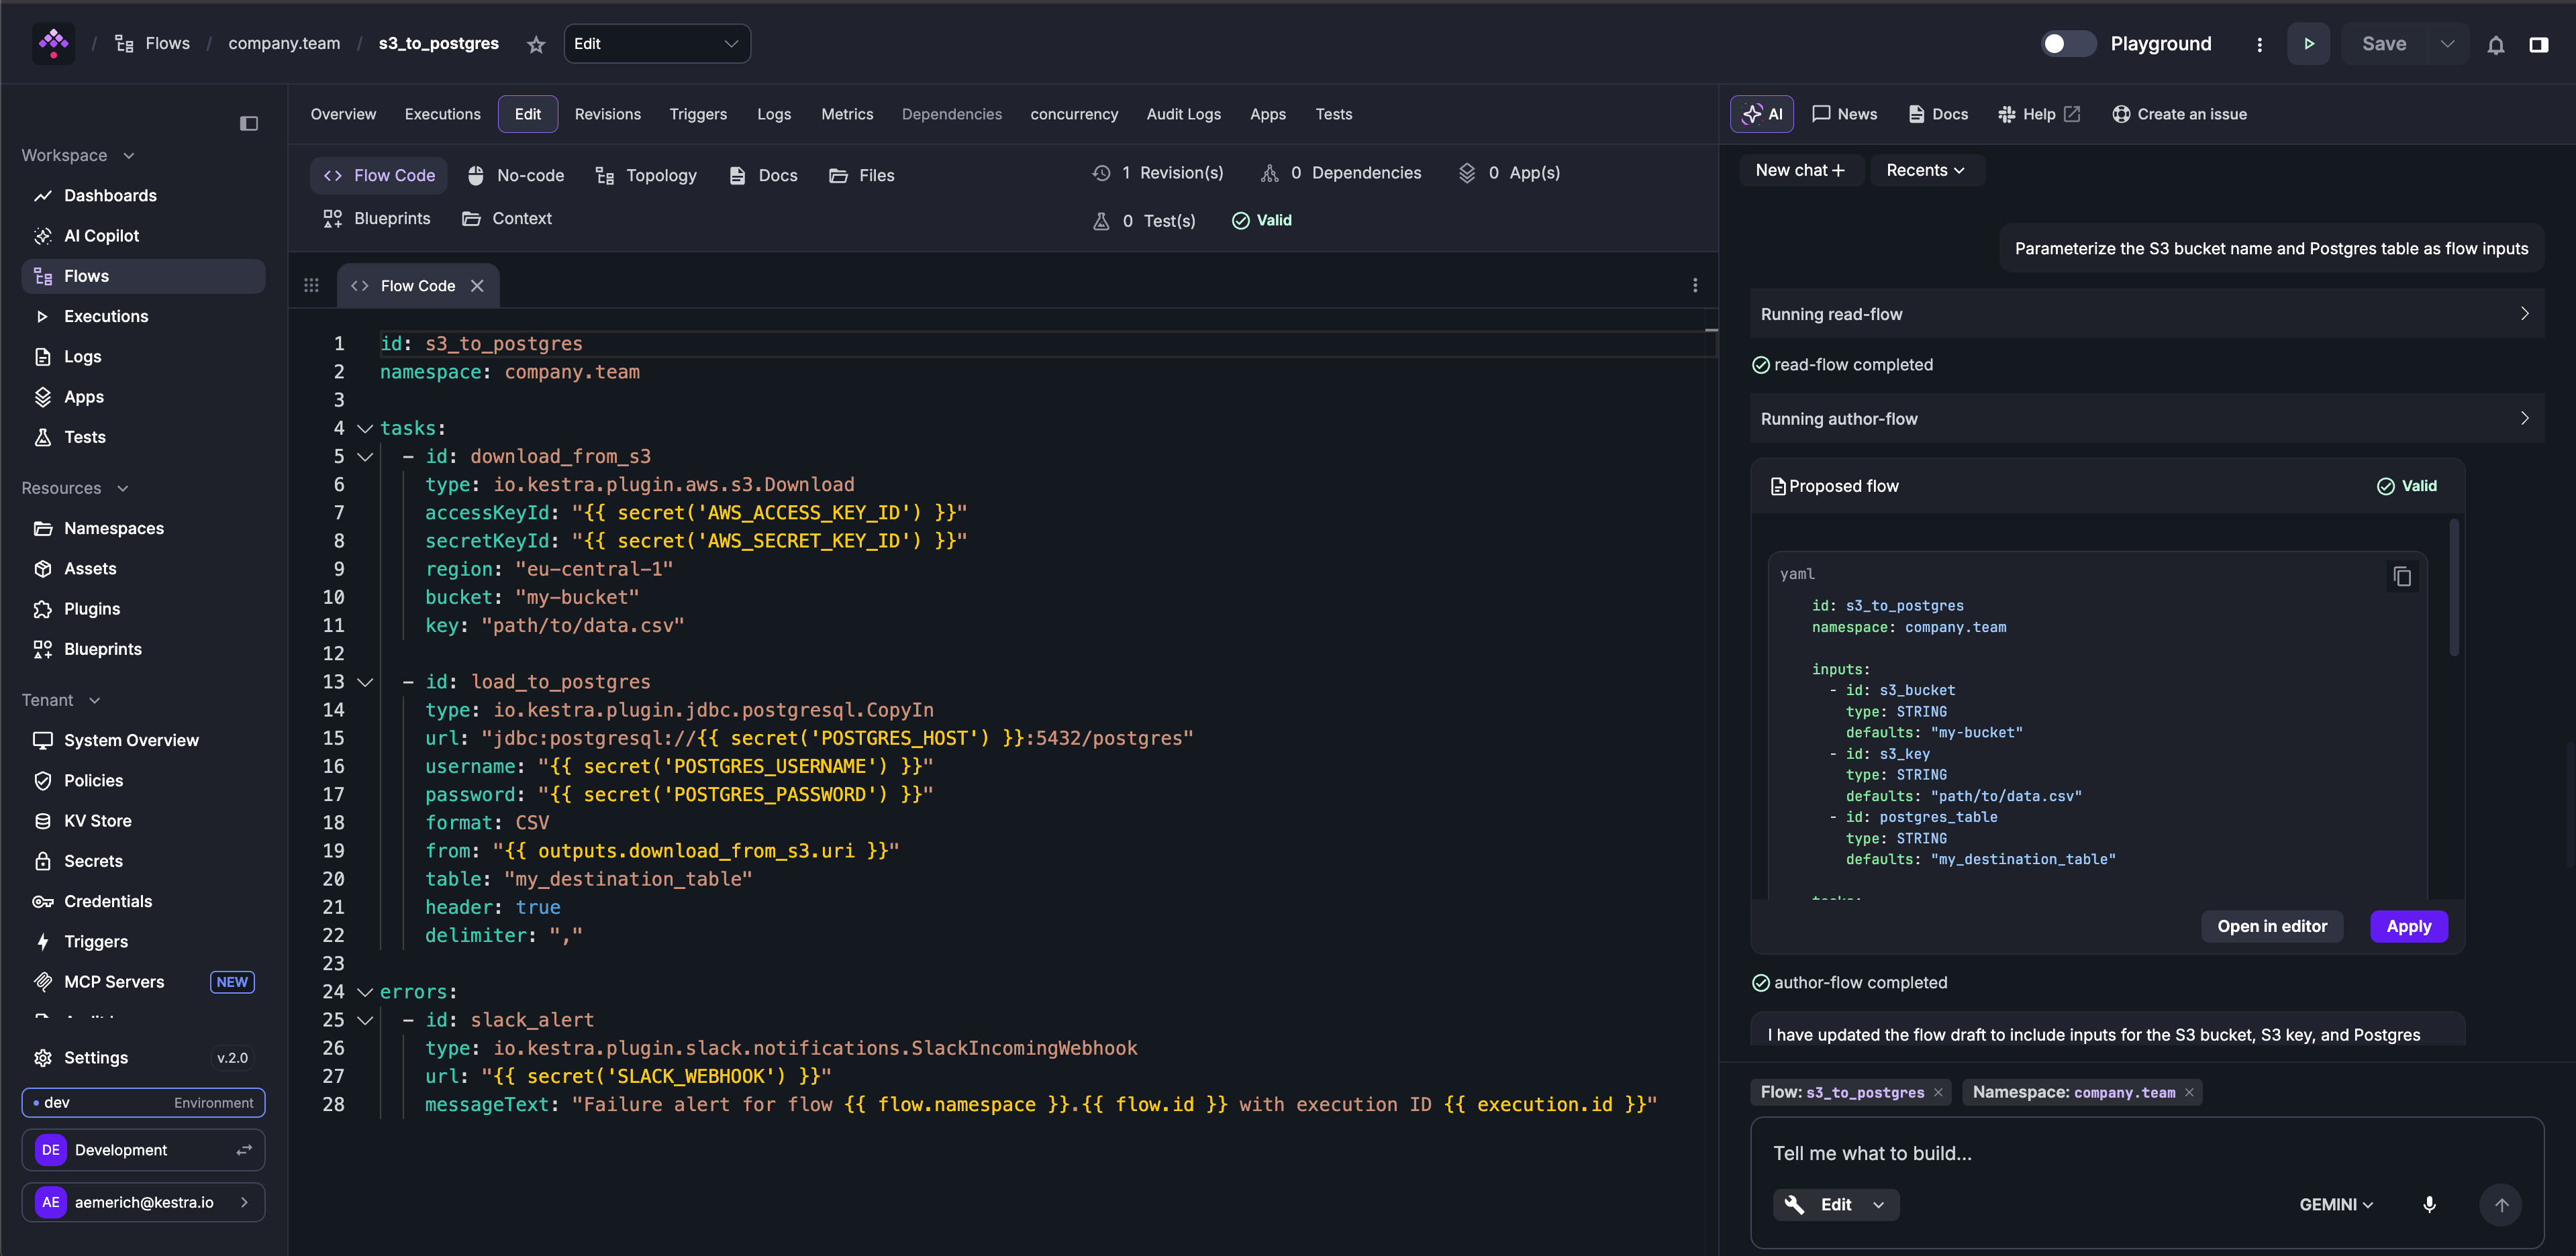Switch tenant using the Development swap icon
The width and height of the screenshot is (2576, 1256).
244,1150
